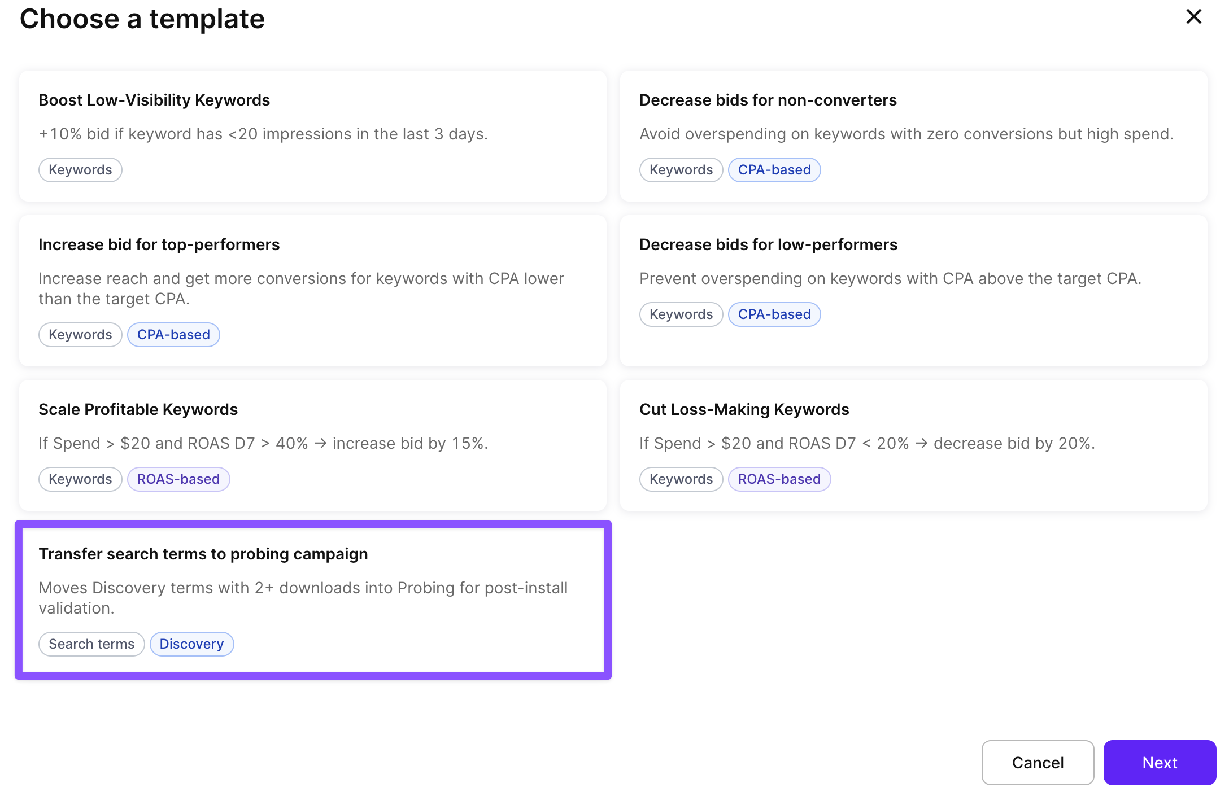Click Keywords tag on Boost Low-Visibility card
The width and height of the screenshot is (1229, 805).
(x=80, y=170)
